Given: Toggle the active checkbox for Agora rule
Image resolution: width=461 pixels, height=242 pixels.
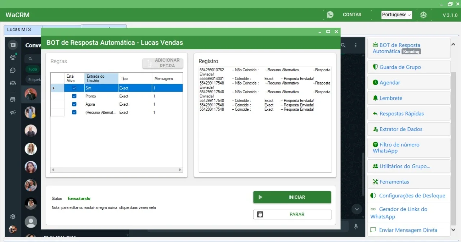Looking at the screenshot, I should [x=74, y=104].
